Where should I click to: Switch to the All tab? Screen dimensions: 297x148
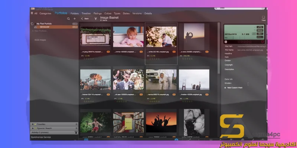36,13
